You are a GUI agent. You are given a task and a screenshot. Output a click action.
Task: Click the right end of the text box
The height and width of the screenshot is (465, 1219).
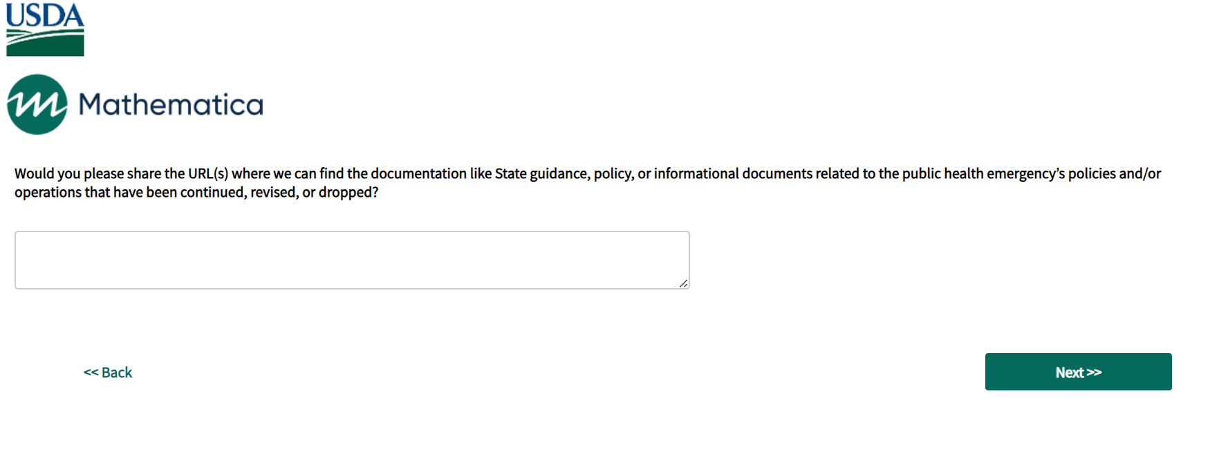(x=671, y=260)
